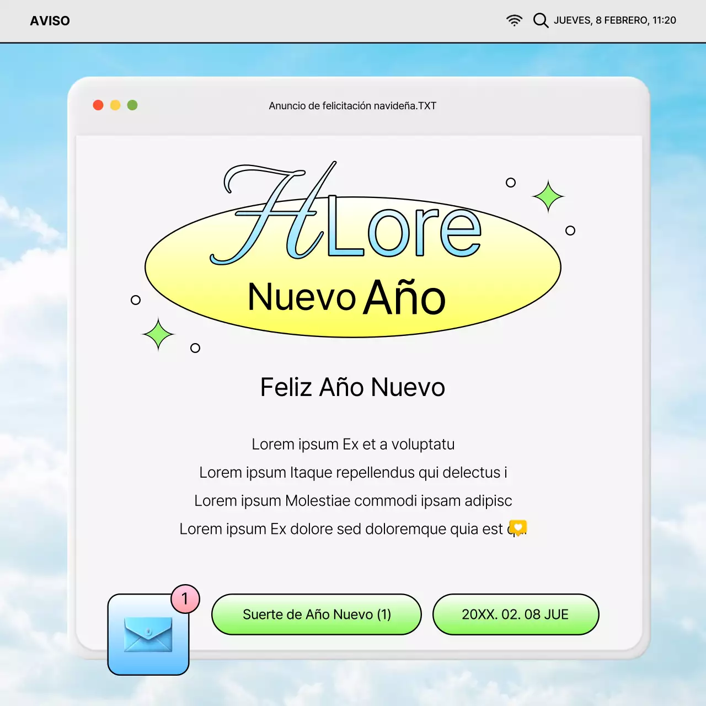The height and width of the screenshot is (706, 706).
Task: Click the window title Anuncio de felicitación navideña.TXT
Action: coord(352,106)
